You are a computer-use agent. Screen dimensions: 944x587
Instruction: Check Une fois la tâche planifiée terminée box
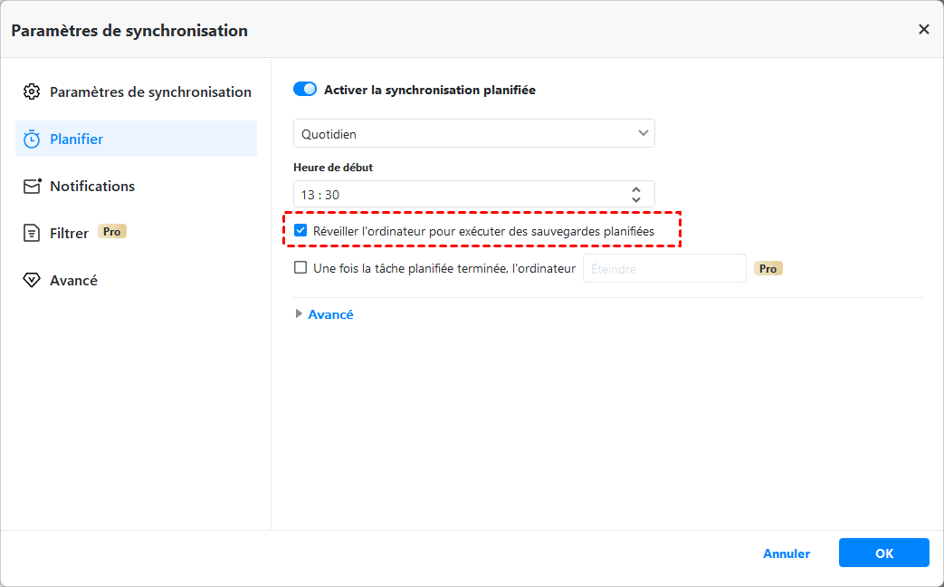(300, 268)
